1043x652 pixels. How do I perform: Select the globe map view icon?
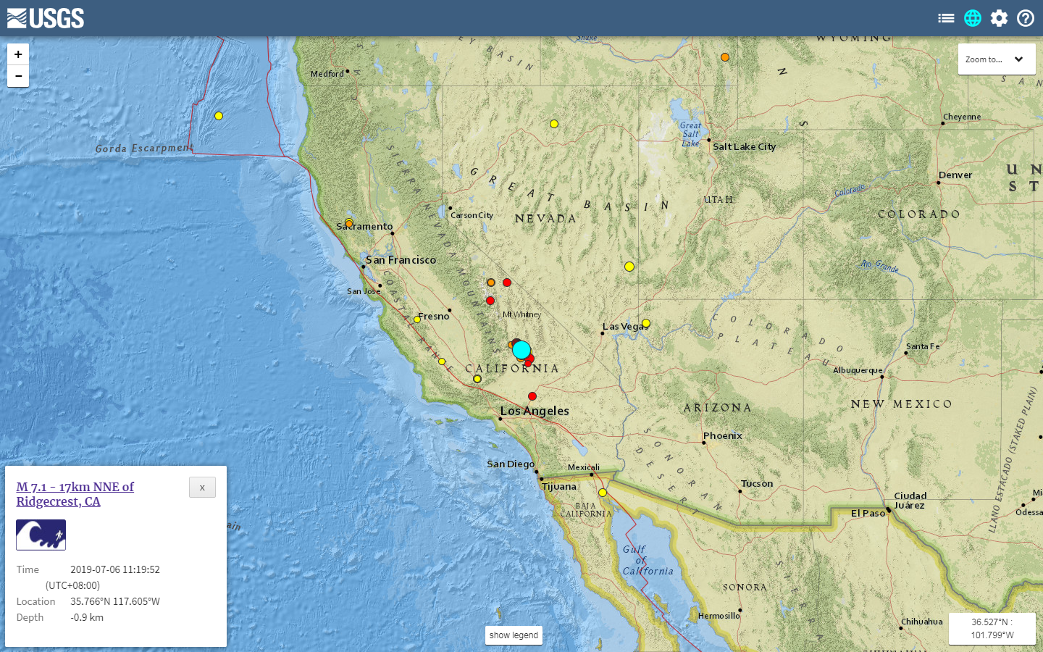click(x=973, y=18)
